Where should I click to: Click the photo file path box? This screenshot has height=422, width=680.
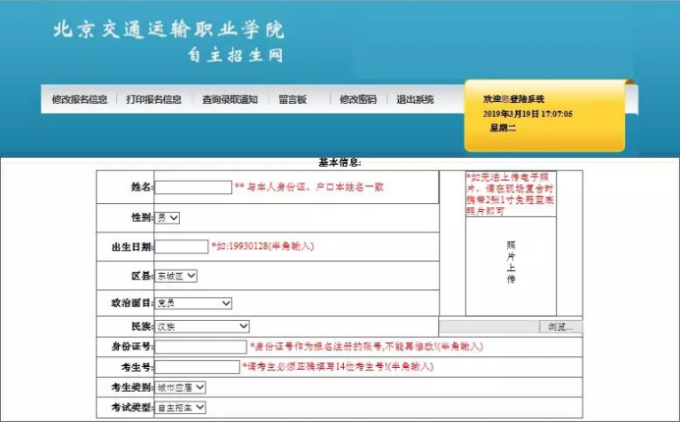(488, 326)
